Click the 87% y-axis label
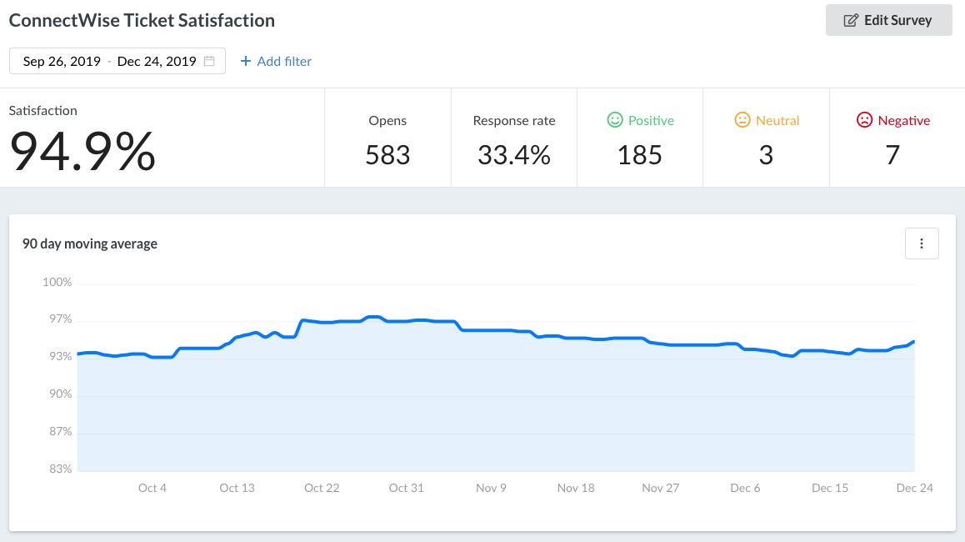The height and width of the screenshot is (542, 965). [60, 432]
